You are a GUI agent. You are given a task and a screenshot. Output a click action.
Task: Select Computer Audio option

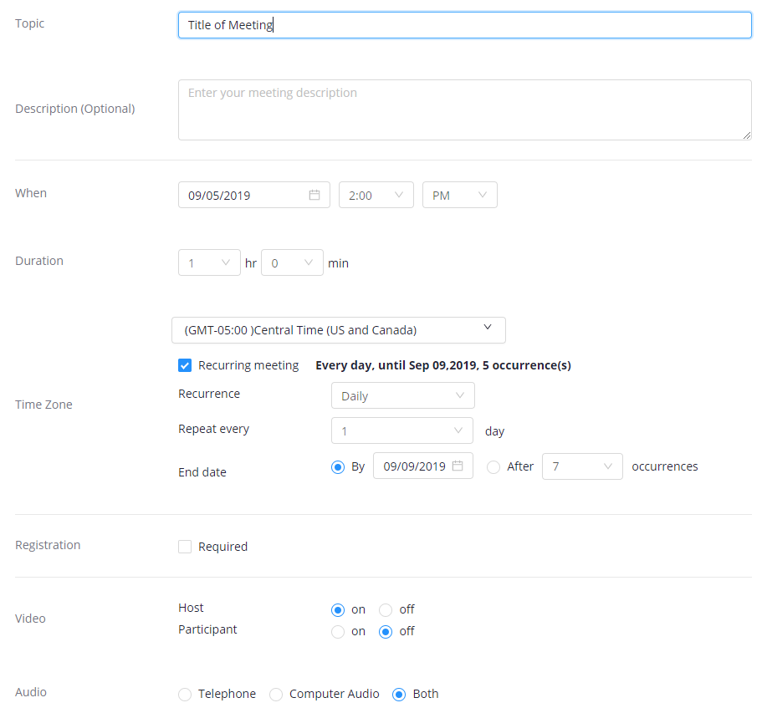(275, 694)
